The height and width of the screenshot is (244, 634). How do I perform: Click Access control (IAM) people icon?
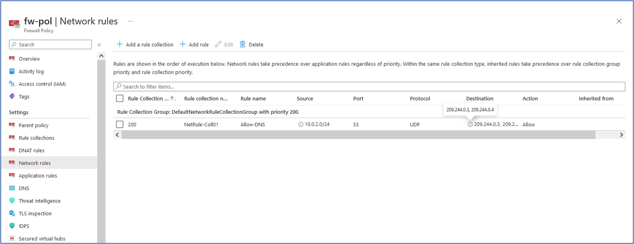tap(12, 84)
